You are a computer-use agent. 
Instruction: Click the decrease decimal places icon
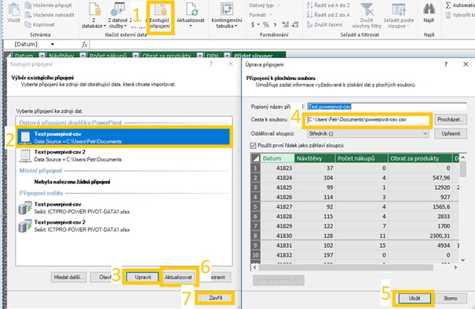295,24
